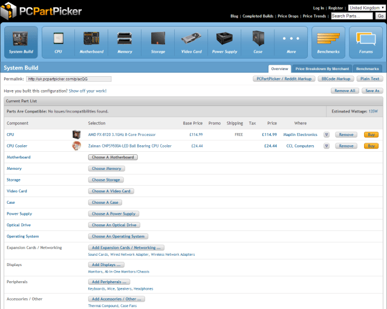Click the Register link
387x309 pixels.
tap(336, 8)
